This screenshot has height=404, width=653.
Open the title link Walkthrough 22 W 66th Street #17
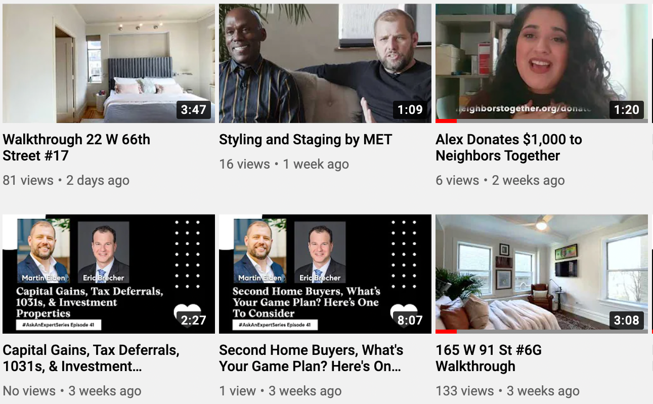(76, 147)
